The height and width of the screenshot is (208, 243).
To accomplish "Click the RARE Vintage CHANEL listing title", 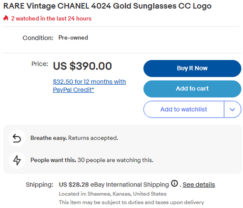I will click(x=107, y=6).
